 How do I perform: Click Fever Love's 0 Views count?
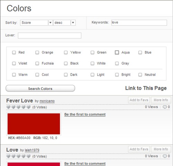tap(152, 107)
